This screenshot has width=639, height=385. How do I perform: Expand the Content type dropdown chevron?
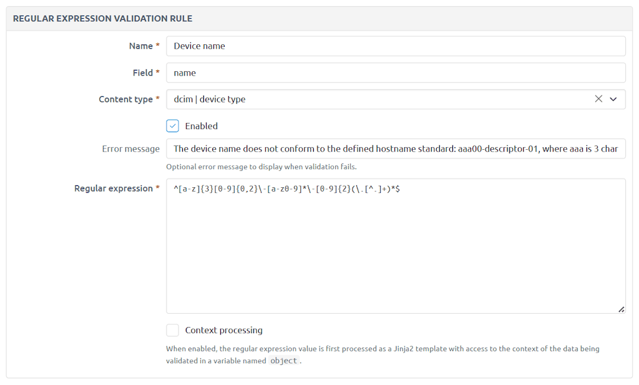[x=613, y=99]
